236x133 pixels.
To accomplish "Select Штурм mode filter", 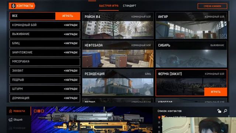I will (x=45, y=89).
